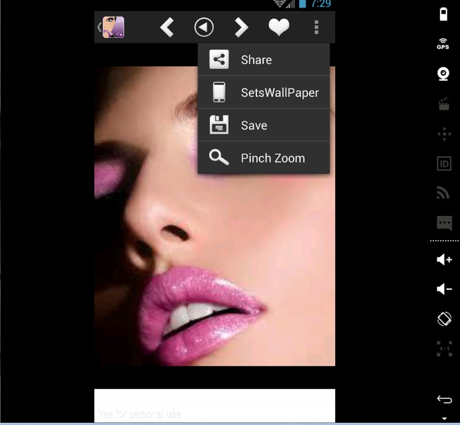This screenshot has height=425, width=460.
Task: Open the webcam camera widget
Action: click(443, 74)
